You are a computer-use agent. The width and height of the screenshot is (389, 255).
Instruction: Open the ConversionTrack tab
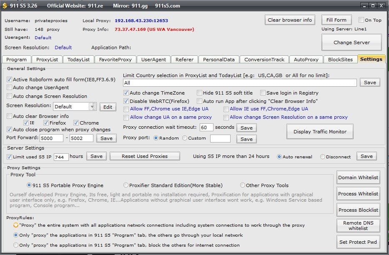pyautogui.click(x=264, y=60)
